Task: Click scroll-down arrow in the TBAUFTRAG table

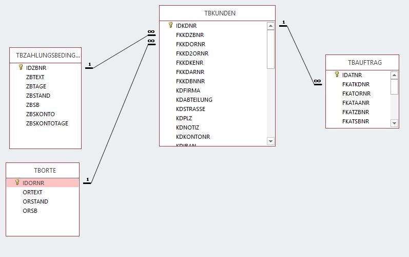Action: pyautogui.click(x=394, y=123)
